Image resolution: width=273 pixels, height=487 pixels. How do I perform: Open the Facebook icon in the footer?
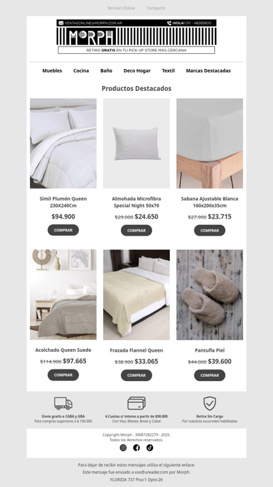point(136,447)
